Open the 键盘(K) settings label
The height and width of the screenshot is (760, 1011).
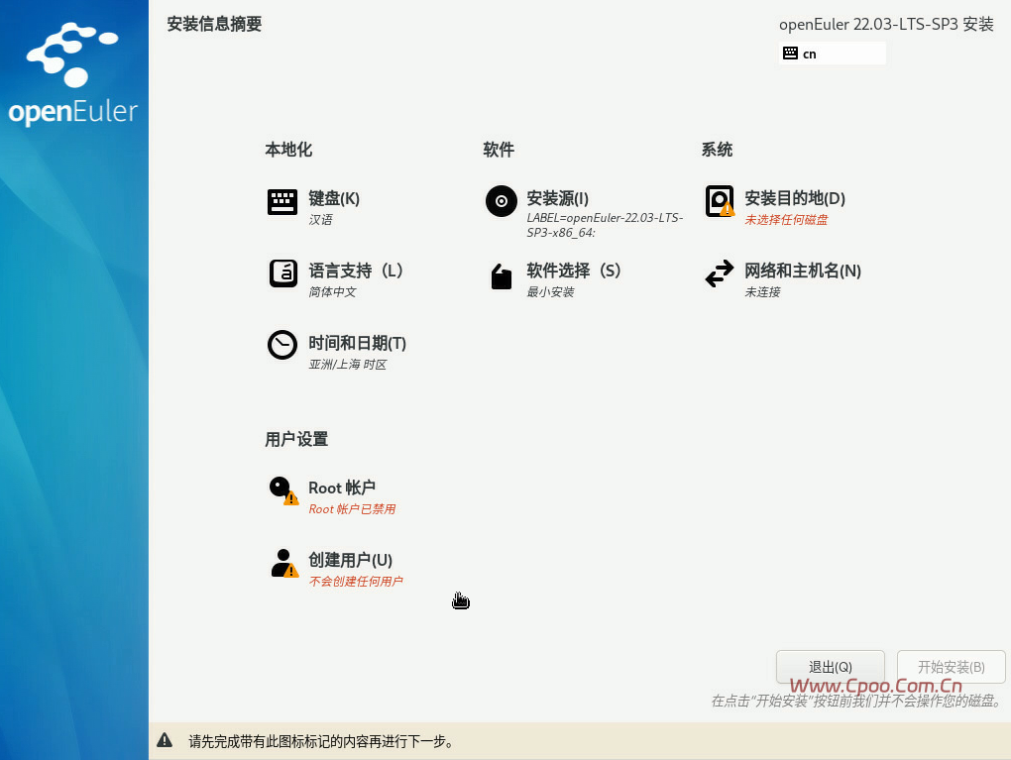(x=334, y=198)
